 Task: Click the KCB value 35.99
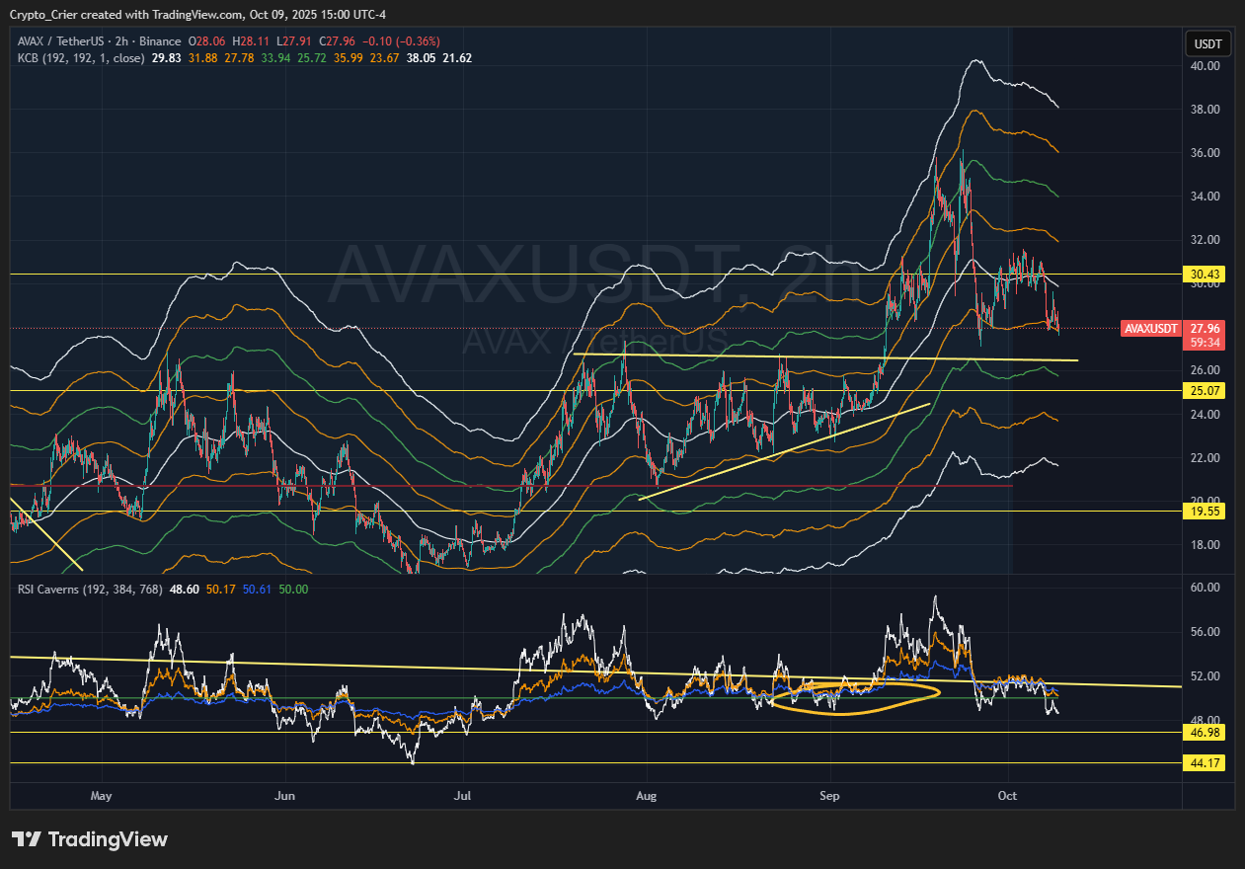coord(350,58)
